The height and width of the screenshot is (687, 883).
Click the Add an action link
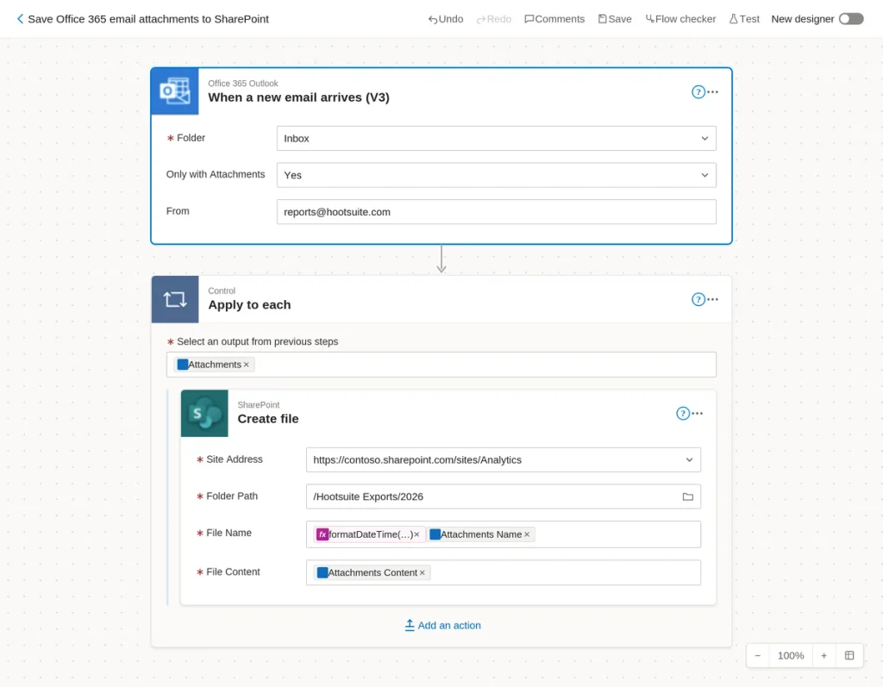pyautogui.click(x=442, y=626)
